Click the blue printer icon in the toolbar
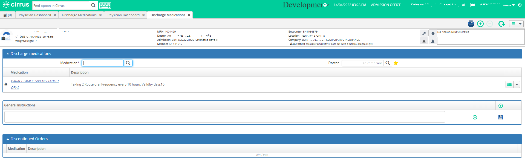This screenshot has height=161, width=525. [471, 24]
